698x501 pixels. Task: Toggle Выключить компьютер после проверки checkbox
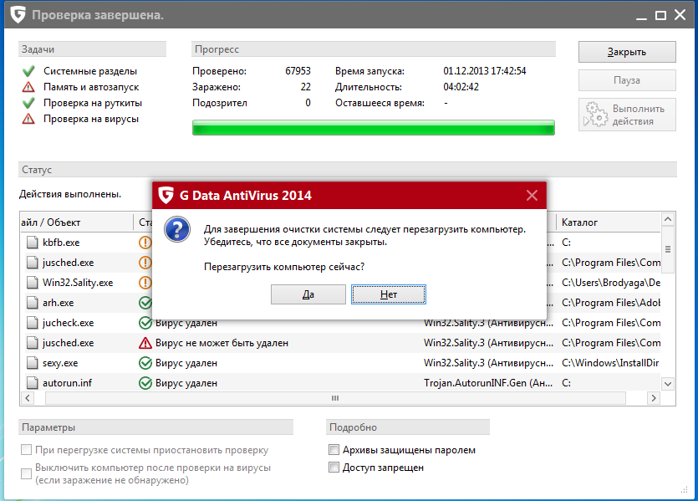[26, 473]
